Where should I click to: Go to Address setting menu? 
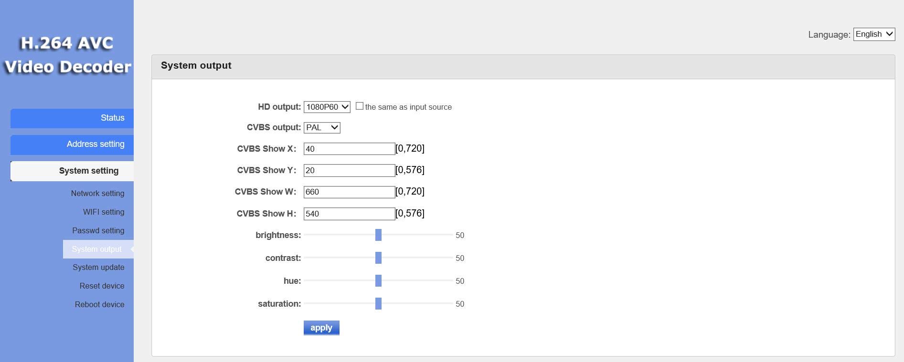[72, 144]
